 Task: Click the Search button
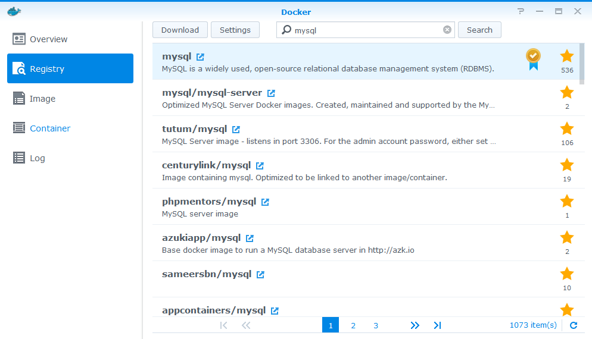tap(479, 30)
